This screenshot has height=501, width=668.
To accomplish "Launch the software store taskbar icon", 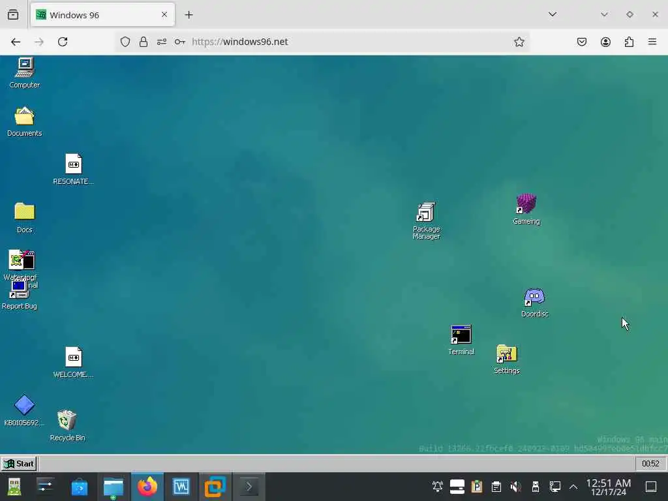I will point(79,487).
